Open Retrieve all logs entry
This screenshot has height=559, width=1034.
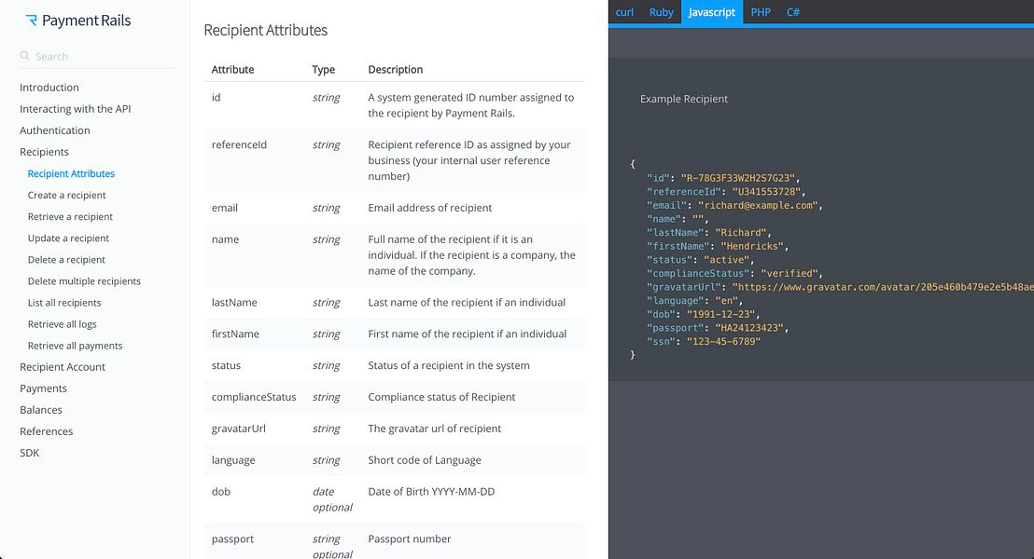(62, 324)
